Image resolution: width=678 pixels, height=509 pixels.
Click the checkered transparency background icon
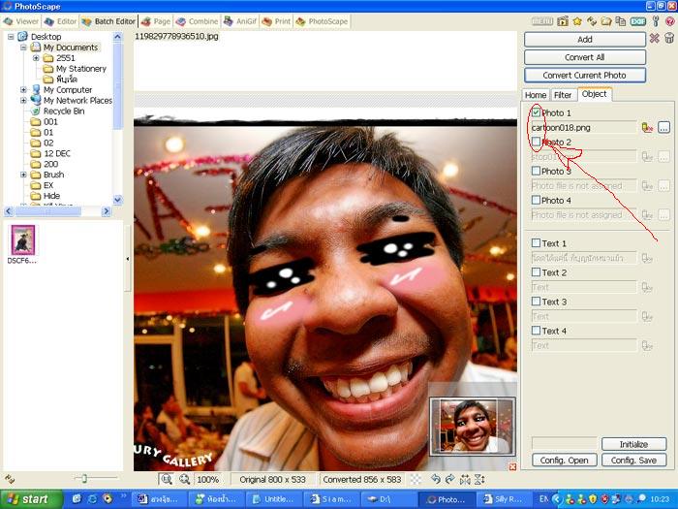click(416, 479)
